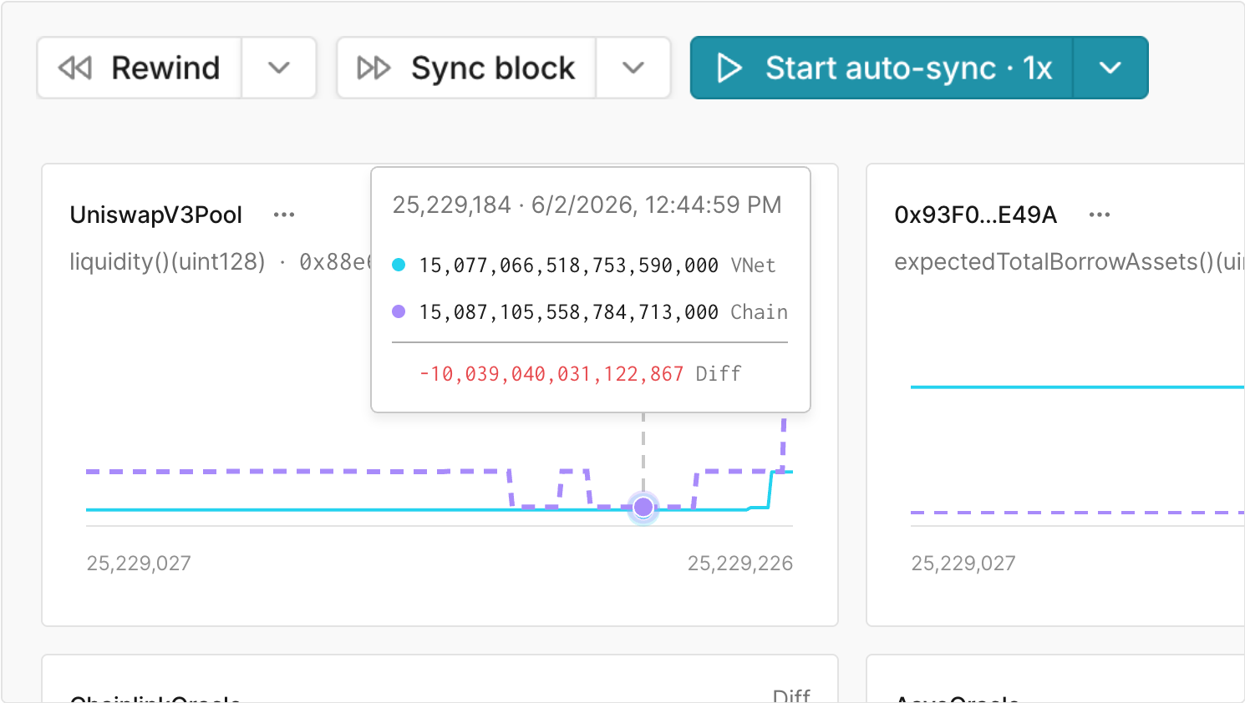Click the cyan VNet line in 0x93F0...E49A chart
This screenshot has height=703, width=1245.
point(1077,387)
